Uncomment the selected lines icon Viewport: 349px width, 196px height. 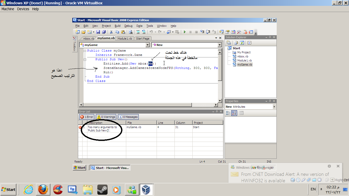(x=144, y=32)
